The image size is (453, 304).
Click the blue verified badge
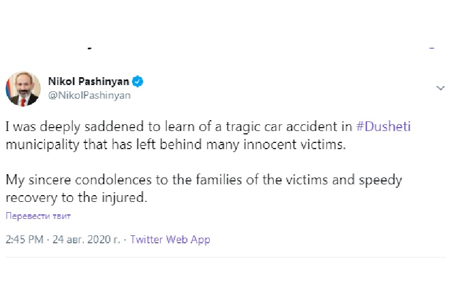[138, 82]
